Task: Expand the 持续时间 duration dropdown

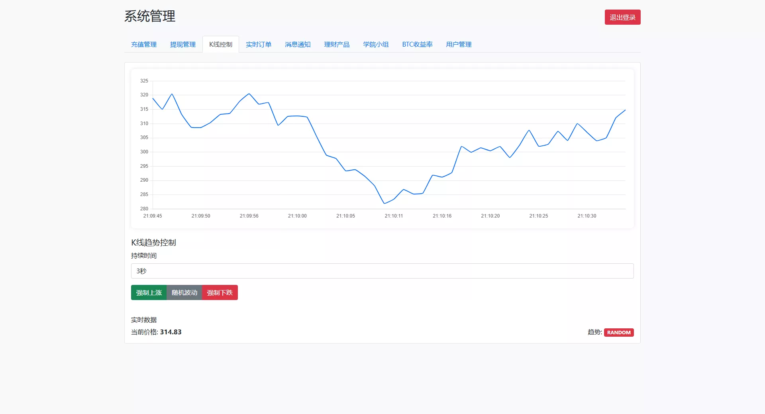Action: coord(382,271)
